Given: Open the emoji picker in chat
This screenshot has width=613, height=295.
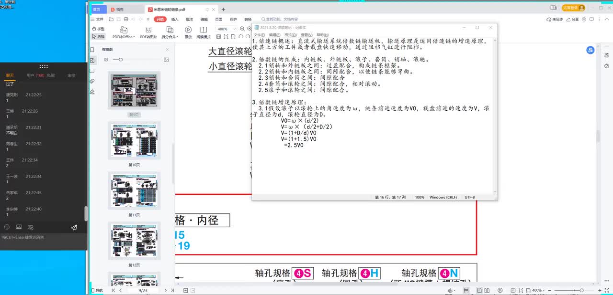Looking at the screenshot, I should pos(7,227).
